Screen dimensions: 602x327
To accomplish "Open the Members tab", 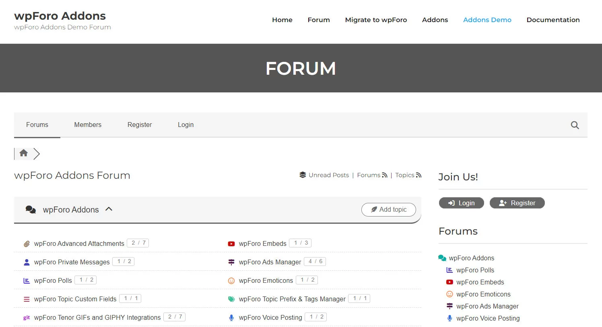I will [88, 125].
